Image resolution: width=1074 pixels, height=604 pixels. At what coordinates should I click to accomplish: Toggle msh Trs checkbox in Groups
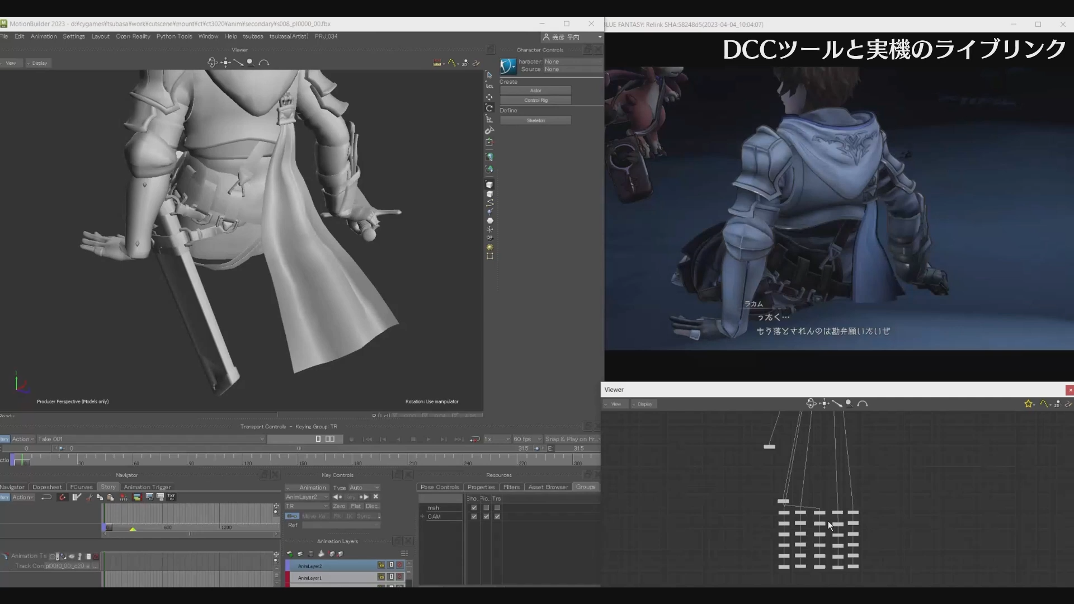497,508
